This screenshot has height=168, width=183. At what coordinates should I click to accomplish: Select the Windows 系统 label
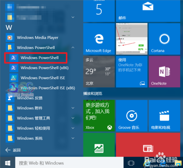tap(30, 138)
